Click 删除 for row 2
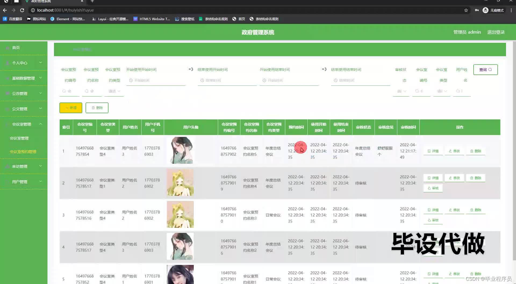The image size is (516, 284). point(475,178)
